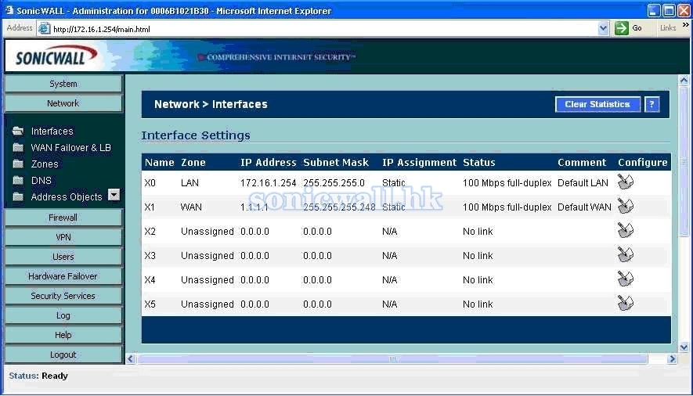Click the X0 LAN zone cell
The height and width of the screenshot is (396, 693).
pyautogui.click(x=189, y=183)
